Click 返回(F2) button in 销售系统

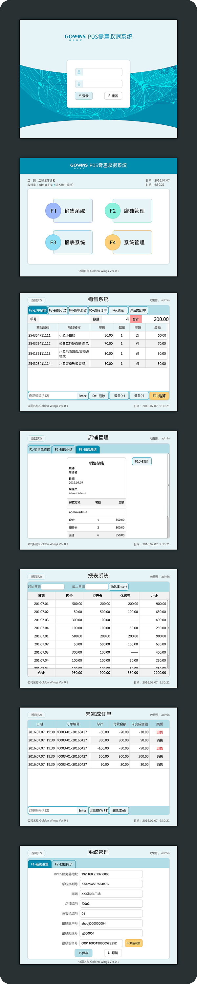(x=36, y=300)
